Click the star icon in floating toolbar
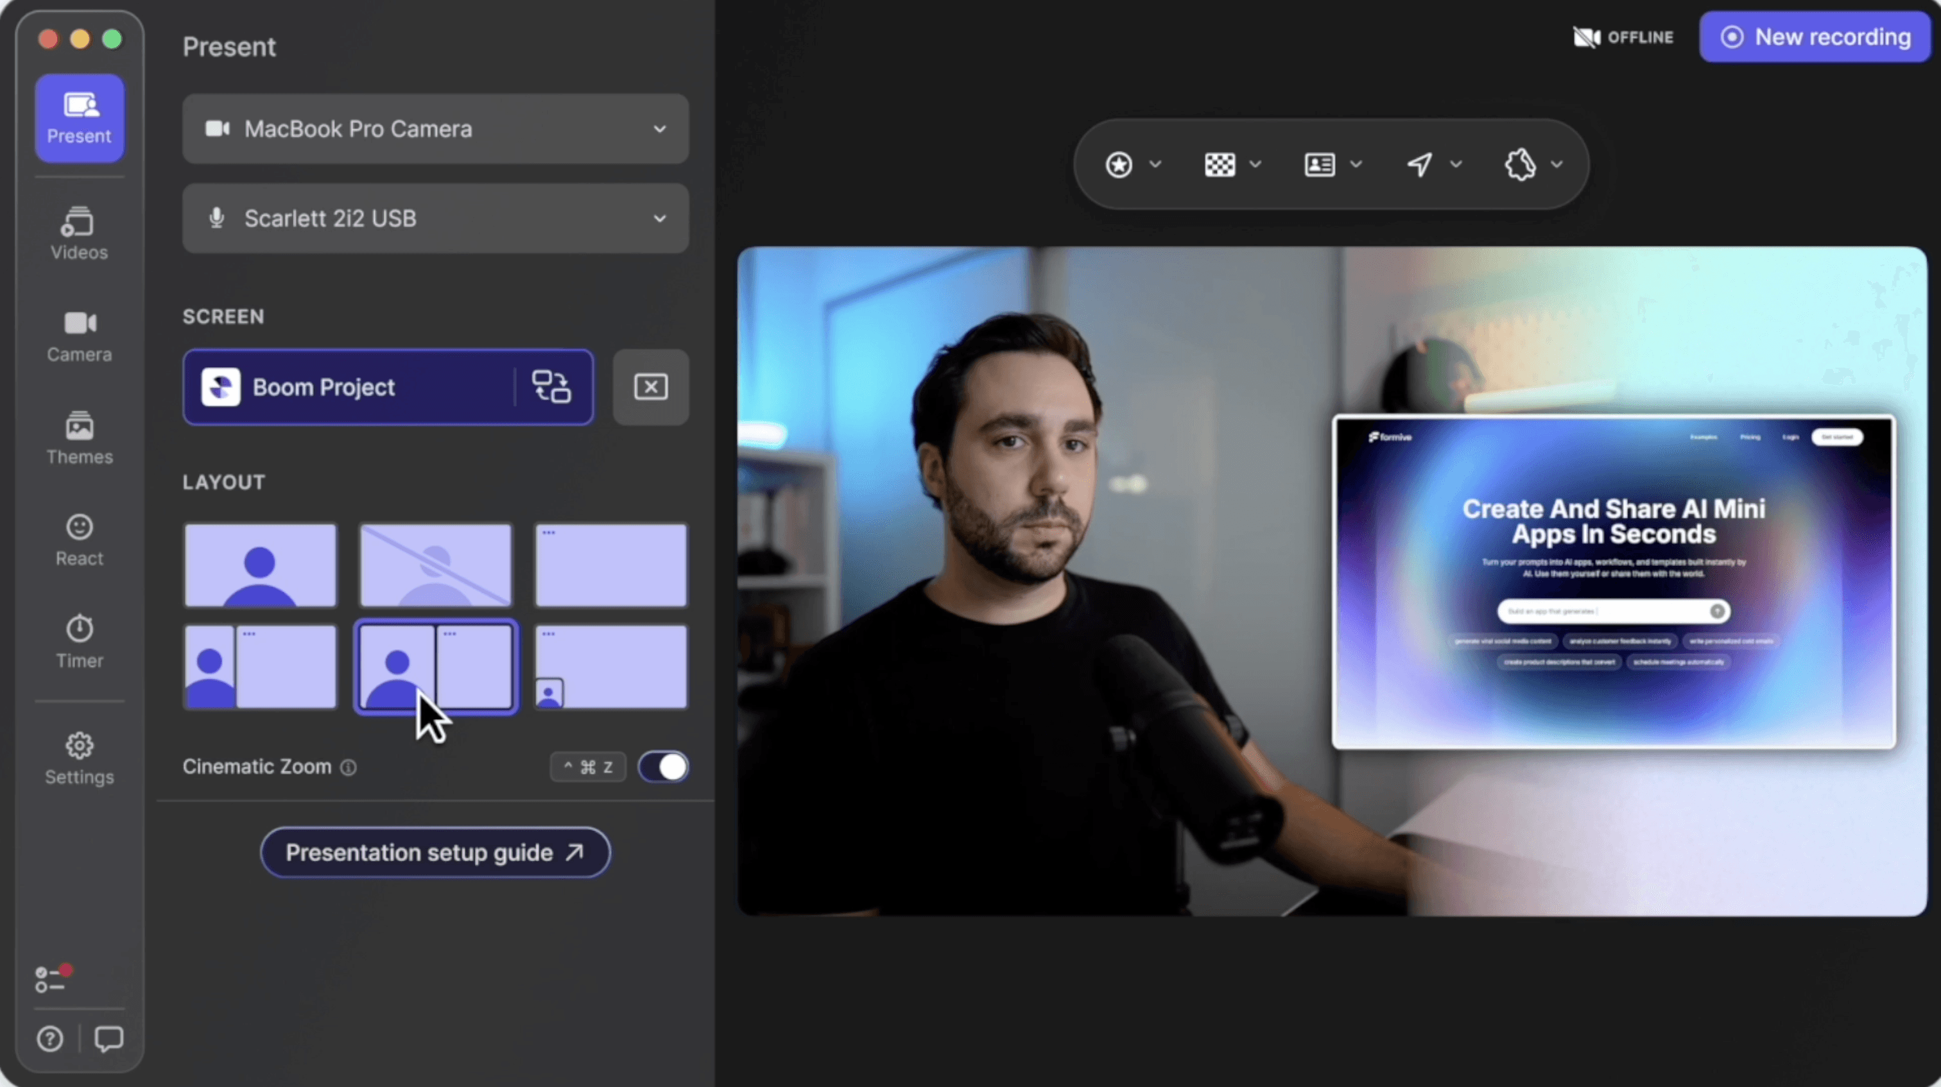Image resolution: width=1941 pixels, height=1087 pixels. tap(1119, 164)
